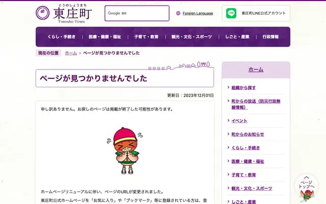
Task: Click the globe icon beside Foreign Language
Action: tap(178, 14)
